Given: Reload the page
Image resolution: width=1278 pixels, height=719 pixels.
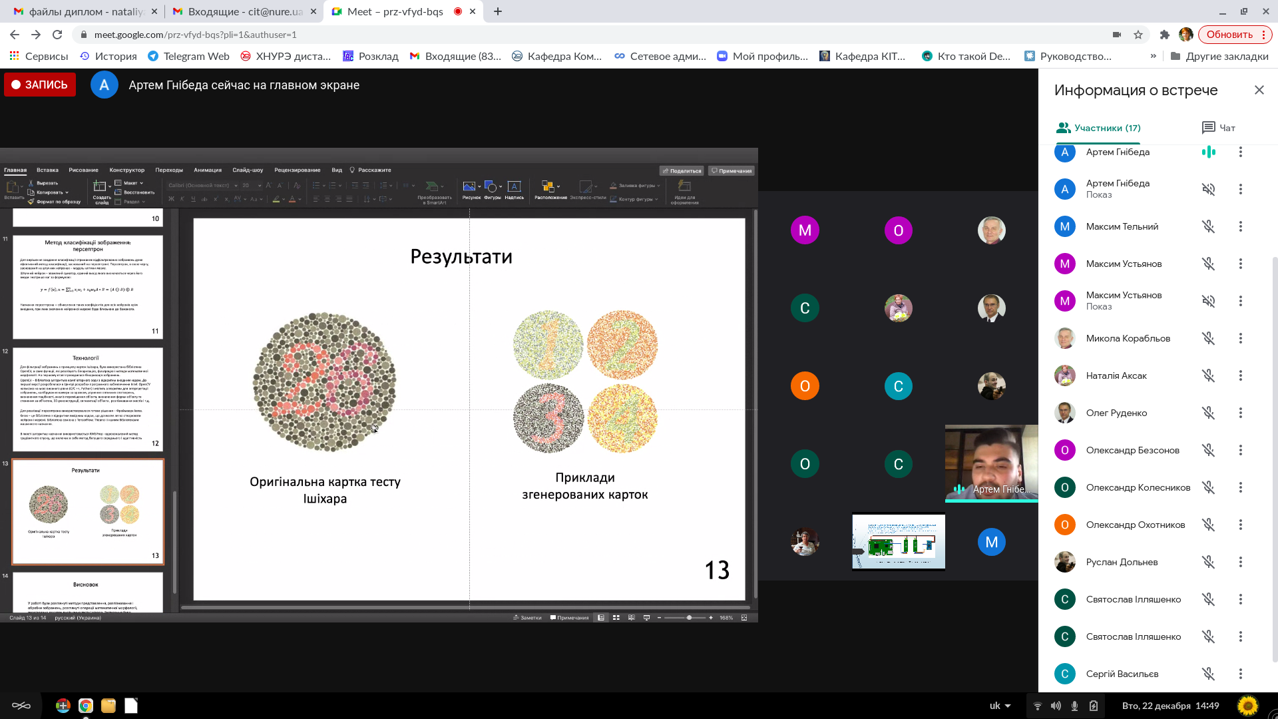Looking at the screenshot, I should (57, 35).
